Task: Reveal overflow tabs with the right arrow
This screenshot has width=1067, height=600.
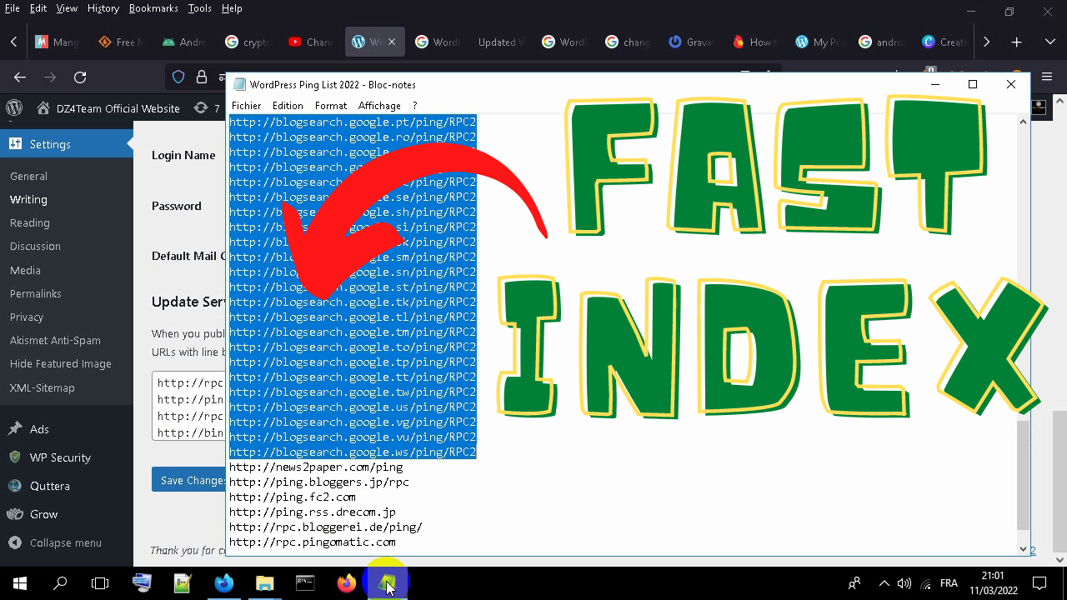Action: click(x=986, y=41)
